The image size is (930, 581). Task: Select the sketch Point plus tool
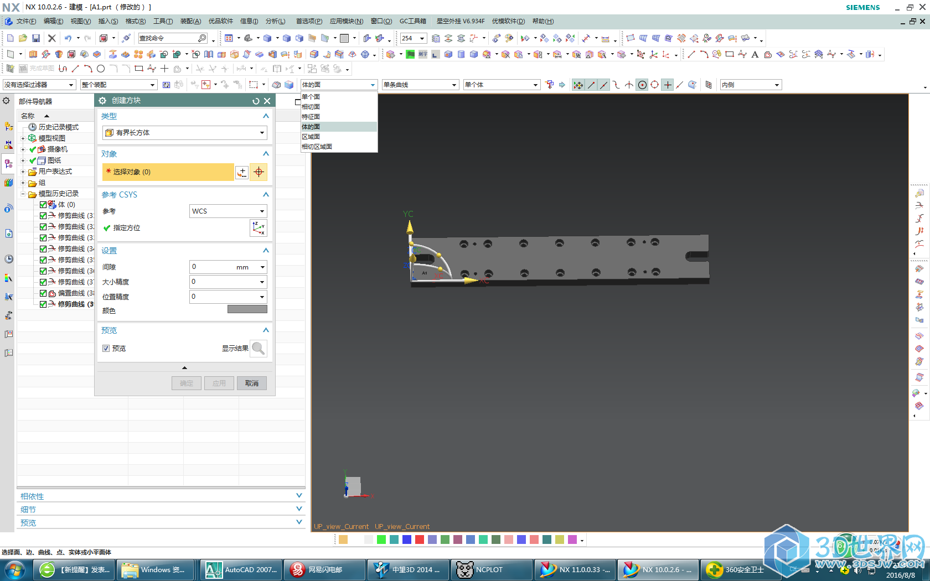pyautogui.click(x=164, y=69)
